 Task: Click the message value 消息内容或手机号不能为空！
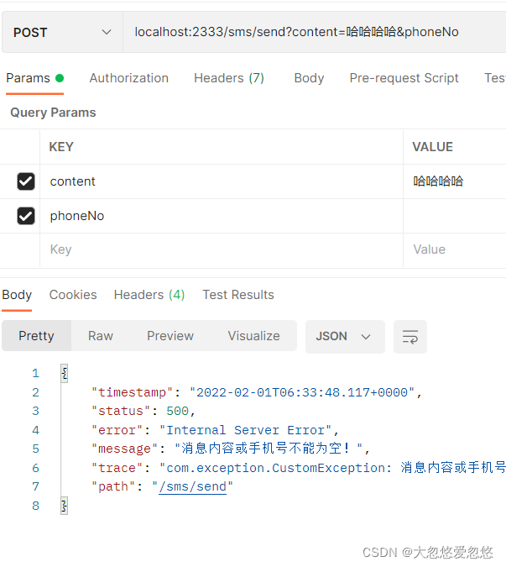(x=269, y=449)
